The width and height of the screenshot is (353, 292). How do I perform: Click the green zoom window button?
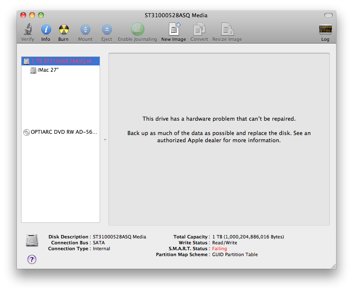(x=41, y=15)
